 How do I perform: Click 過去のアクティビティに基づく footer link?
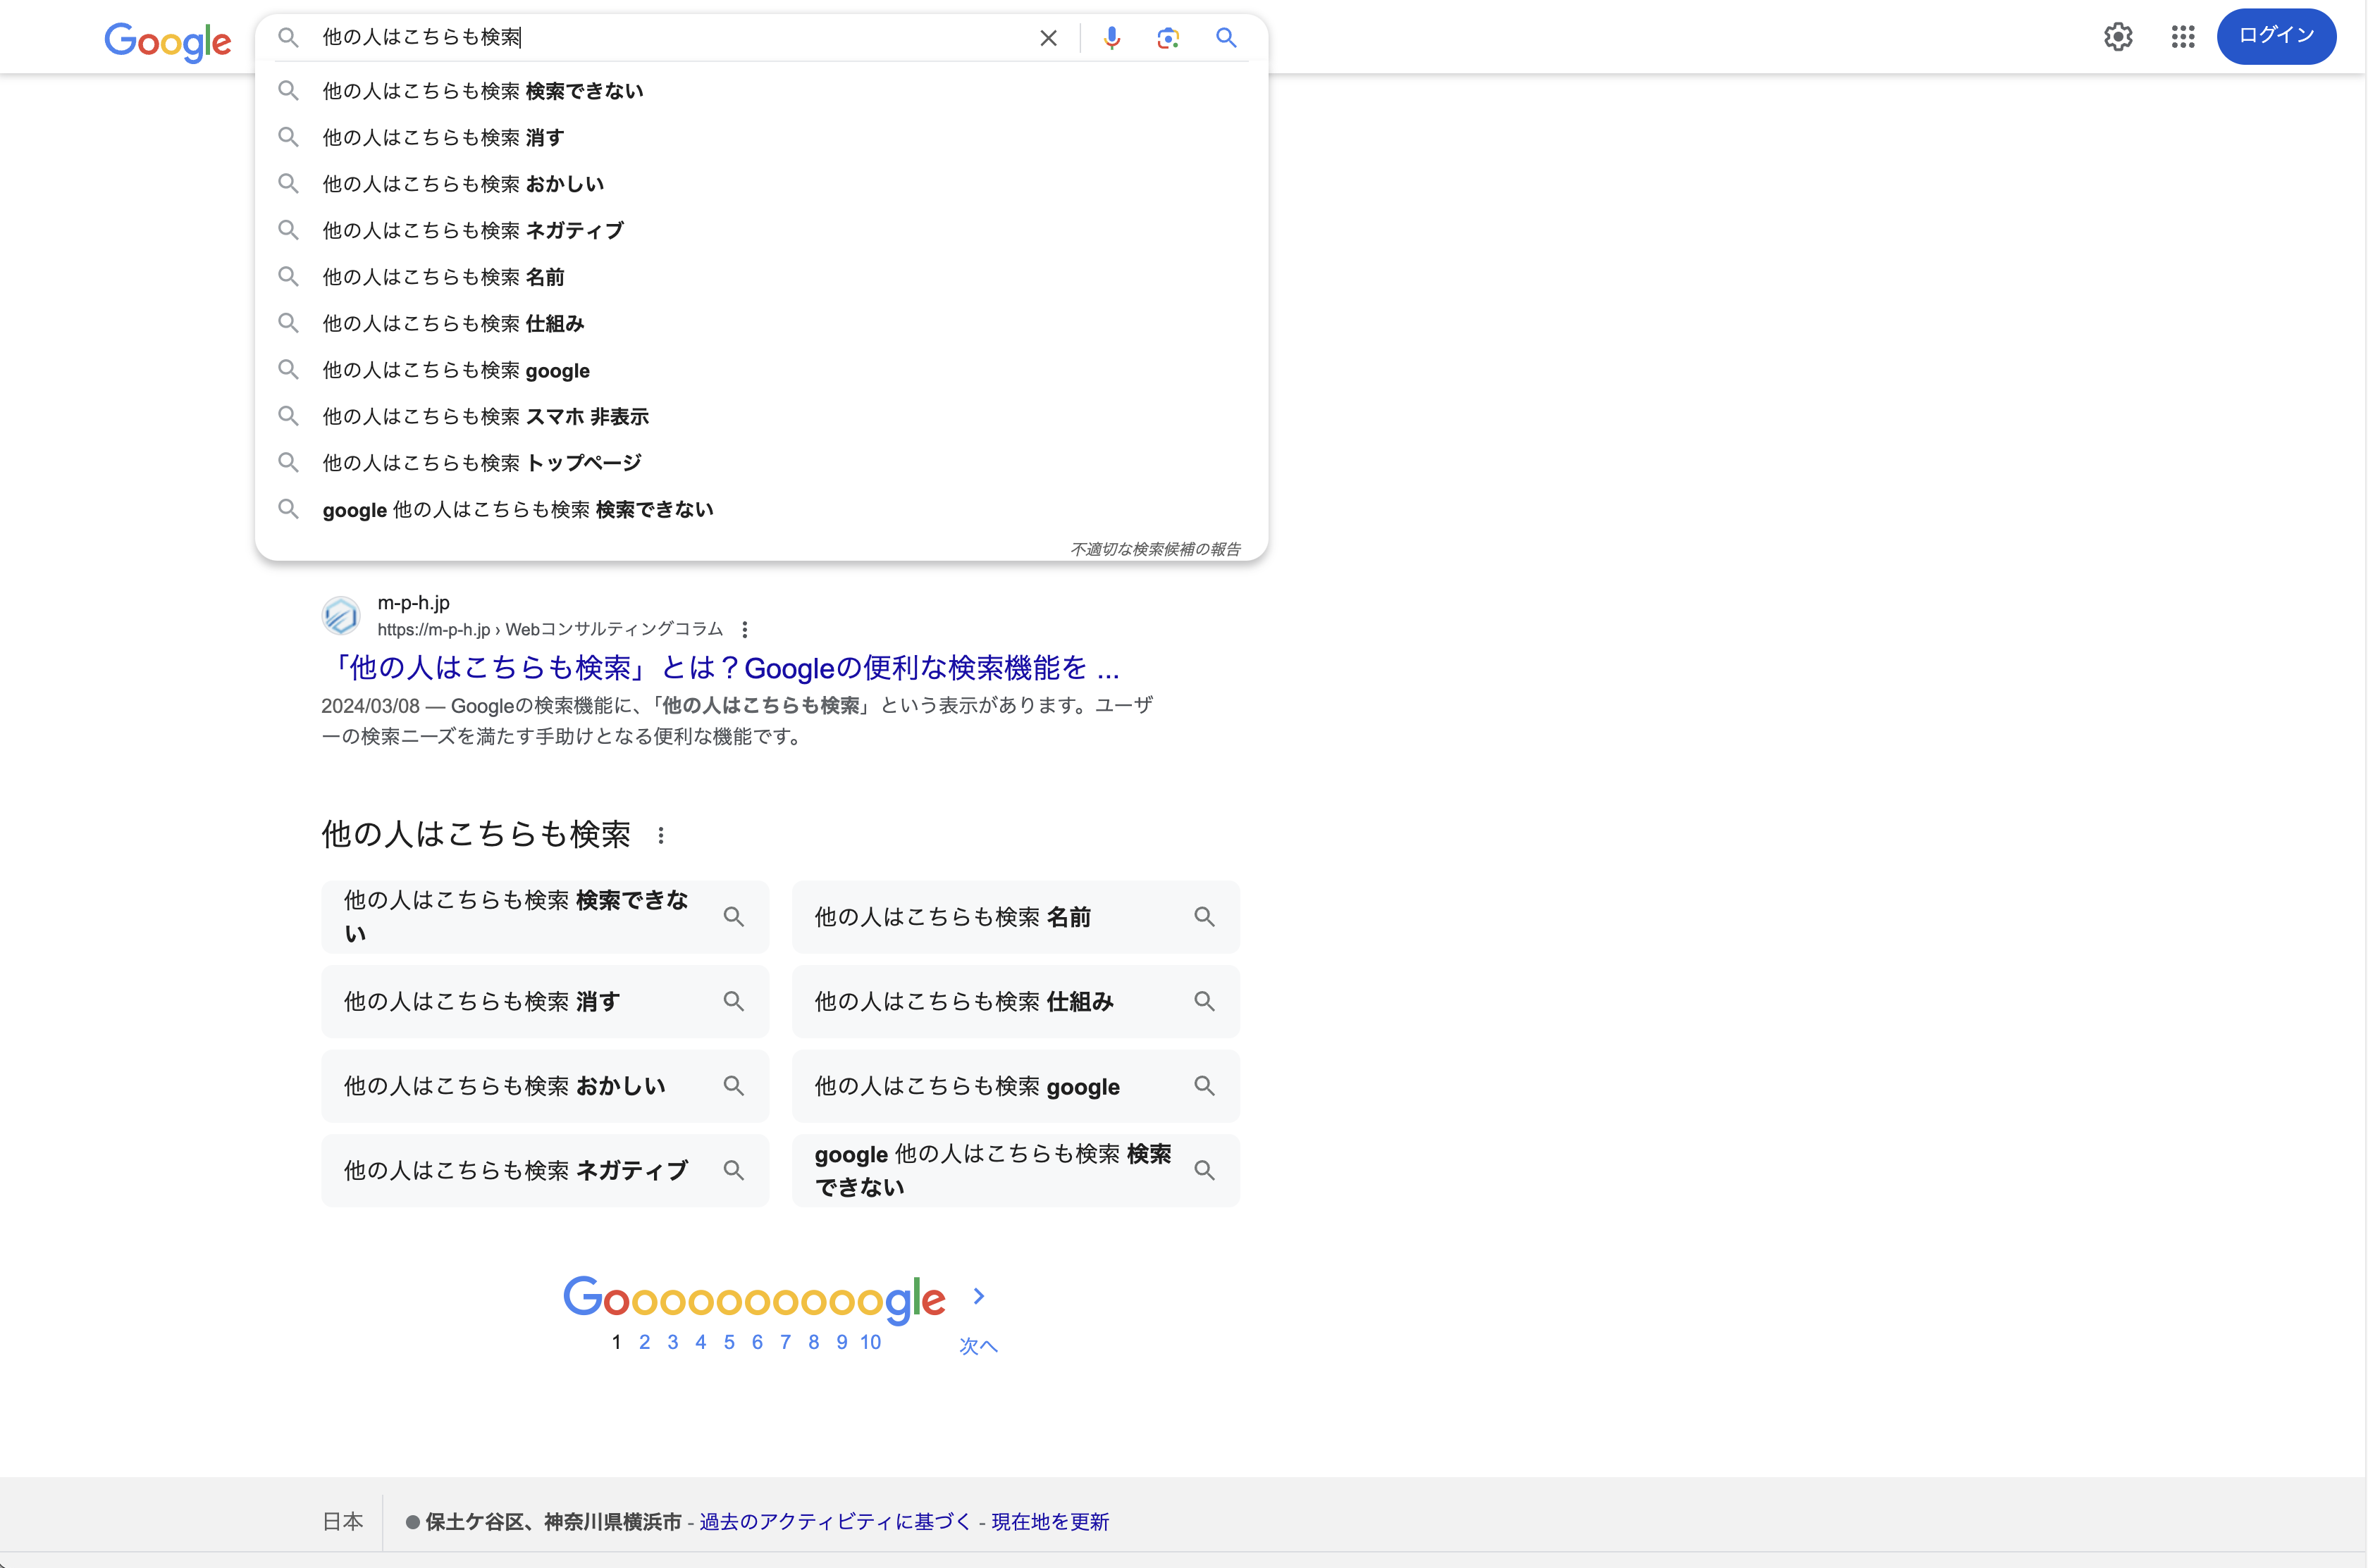tap(835, 1521)
